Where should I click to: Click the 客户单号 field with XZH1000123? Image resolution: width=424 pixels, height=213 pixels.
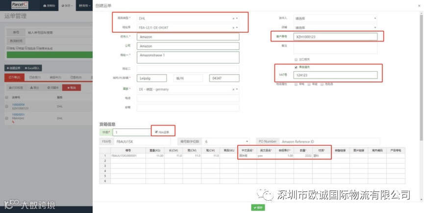click(335, 37)
